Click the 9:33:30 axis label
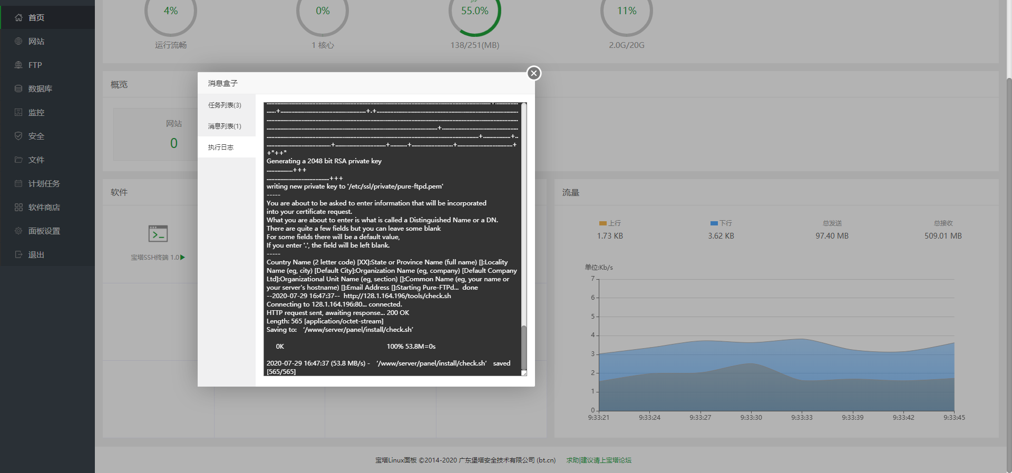 tap(751, 418)
